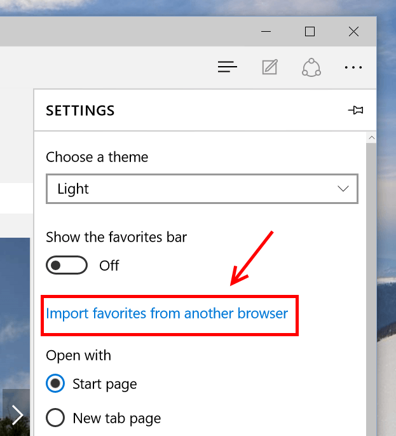The image size is (396, 436).
Task: Select the New tab page radio button
Action: pos(55,418)
